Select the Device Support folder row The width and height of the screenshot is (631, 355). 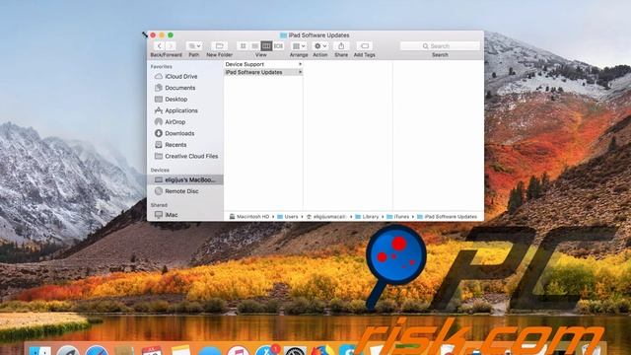pos(263,64)
